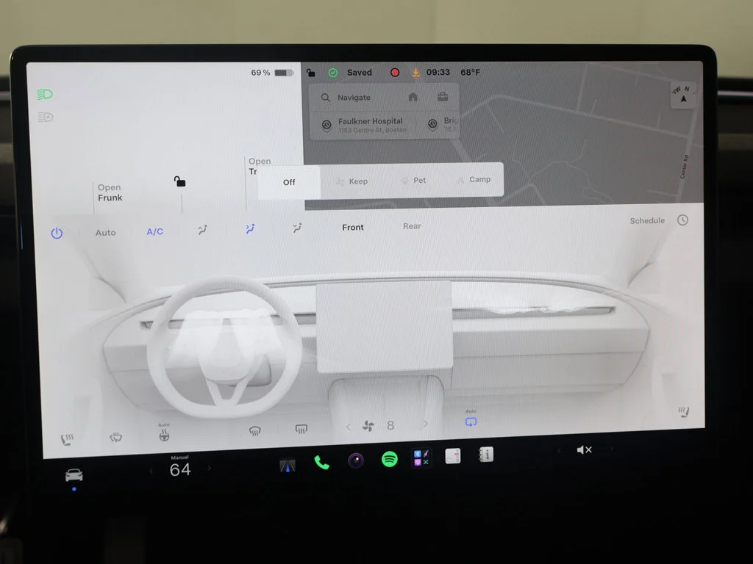Tap Open Frunk
This screenshot has width=753, height=564.
pyautogui.click(x=110, y=192)
